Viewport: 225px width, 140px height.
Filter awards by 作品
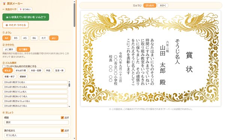[x=48, y=71]
